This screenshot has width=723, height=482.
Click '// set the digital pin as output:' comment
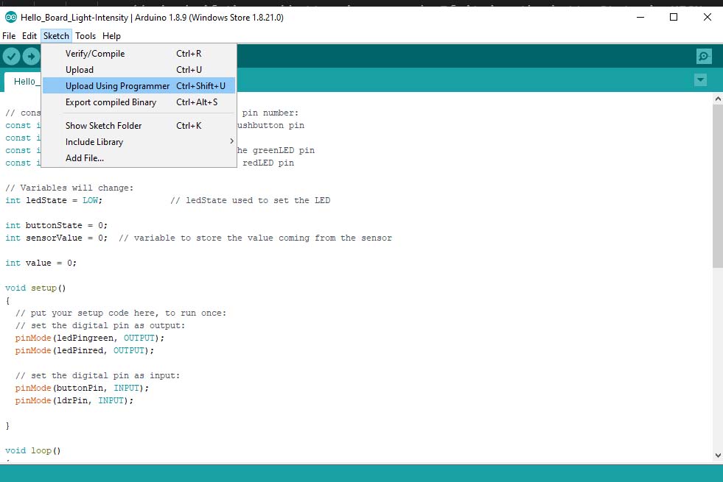[x=100, y=325]
